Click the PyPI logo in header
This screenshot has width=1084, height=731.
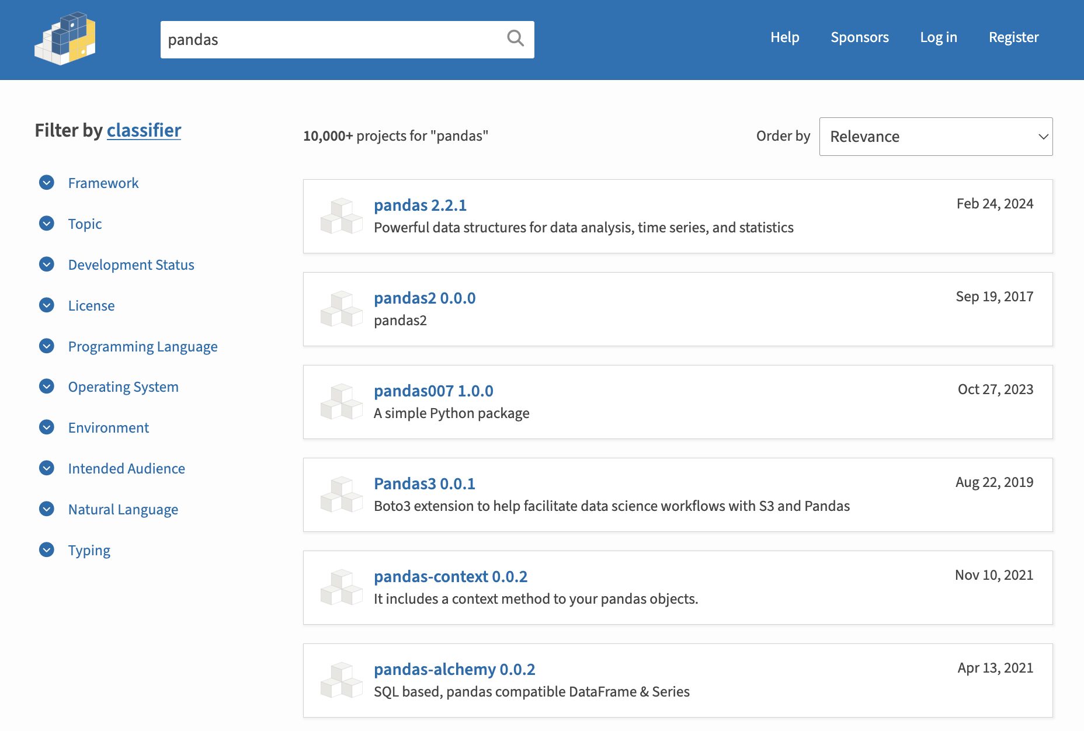point(65,39)
